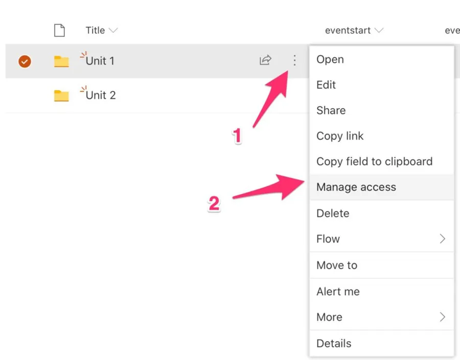Open Manage access for Unit 1

tap(356, 187)
